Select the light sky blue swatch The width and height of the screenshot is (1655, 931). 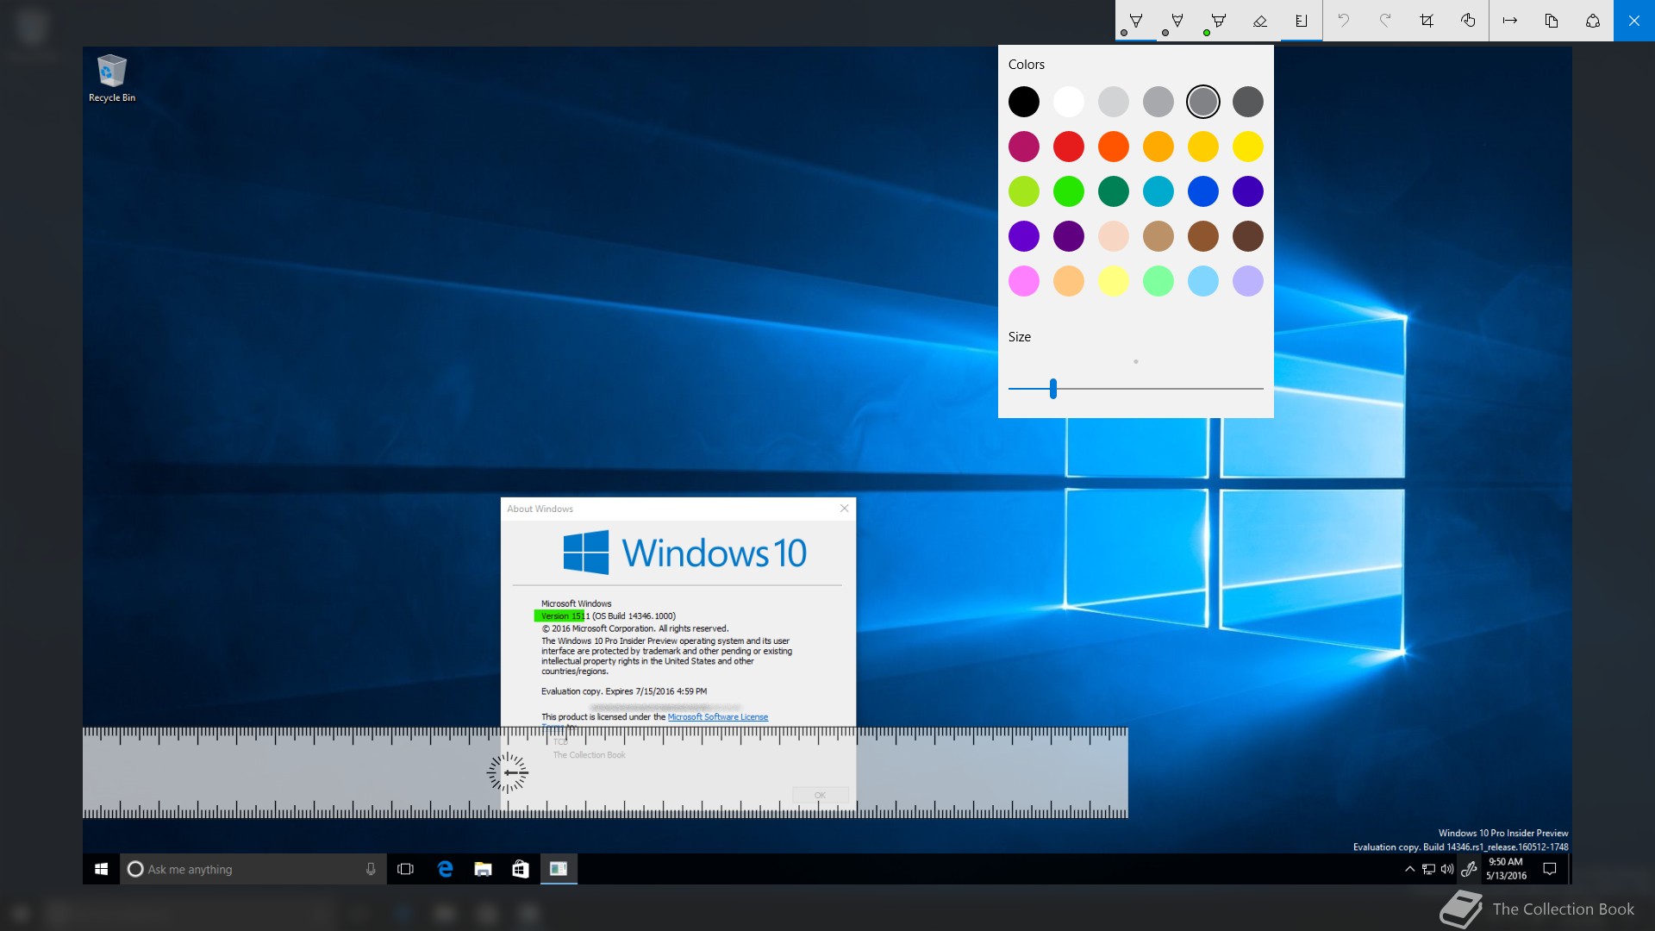tap(1203, 281)
